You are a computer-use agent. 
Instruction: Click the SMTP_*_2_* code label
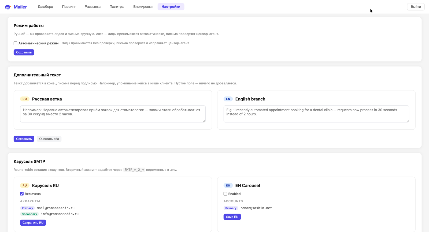[x=134, y=170]
